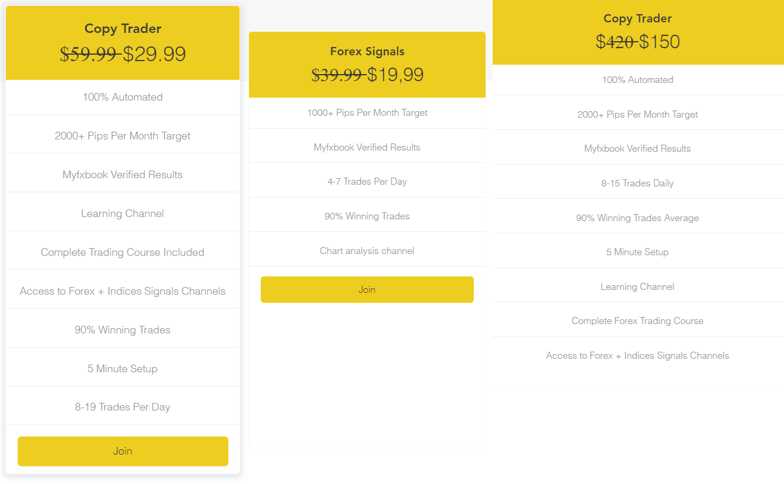Click "100% Automated" row in the $150 Copy Trader card

point(638,79)
